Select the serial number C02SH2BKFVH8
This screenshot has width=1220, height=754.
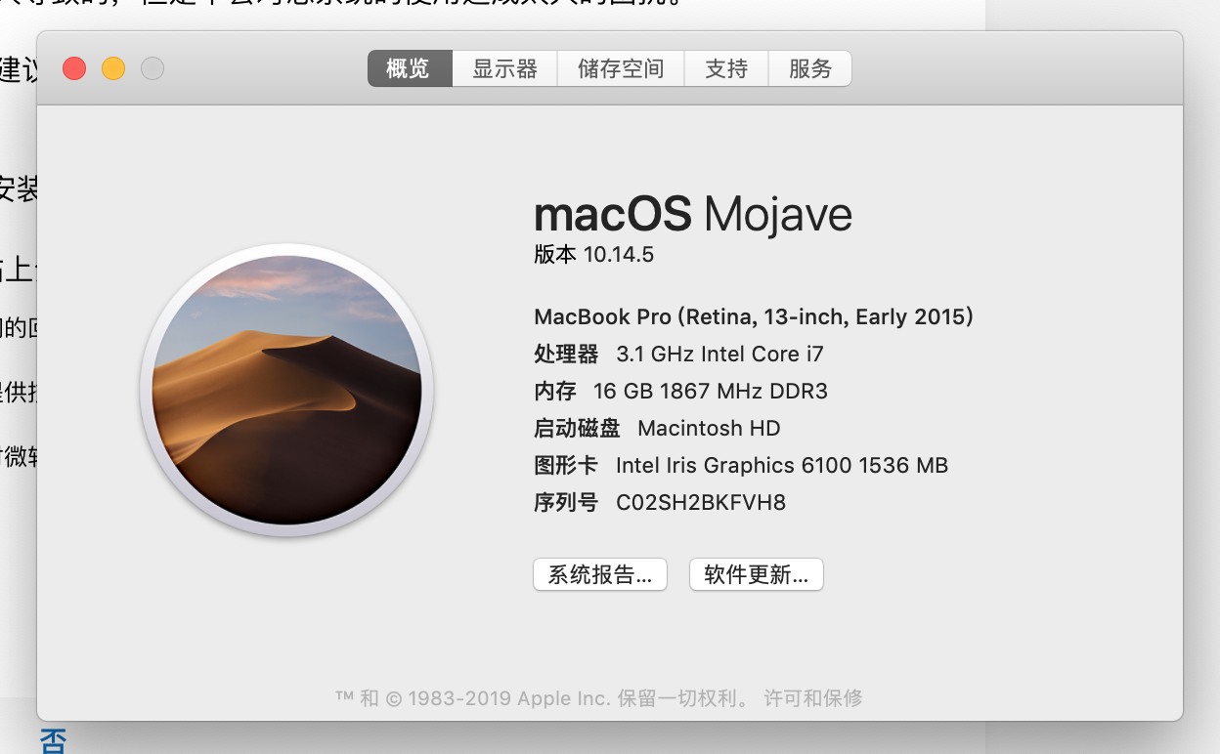point(701,503)
